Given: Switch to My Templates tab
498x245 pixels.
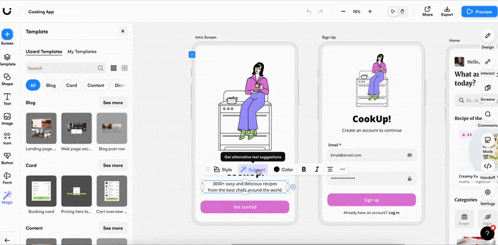Looking at the screenshot, I should [x=82, y=52].
